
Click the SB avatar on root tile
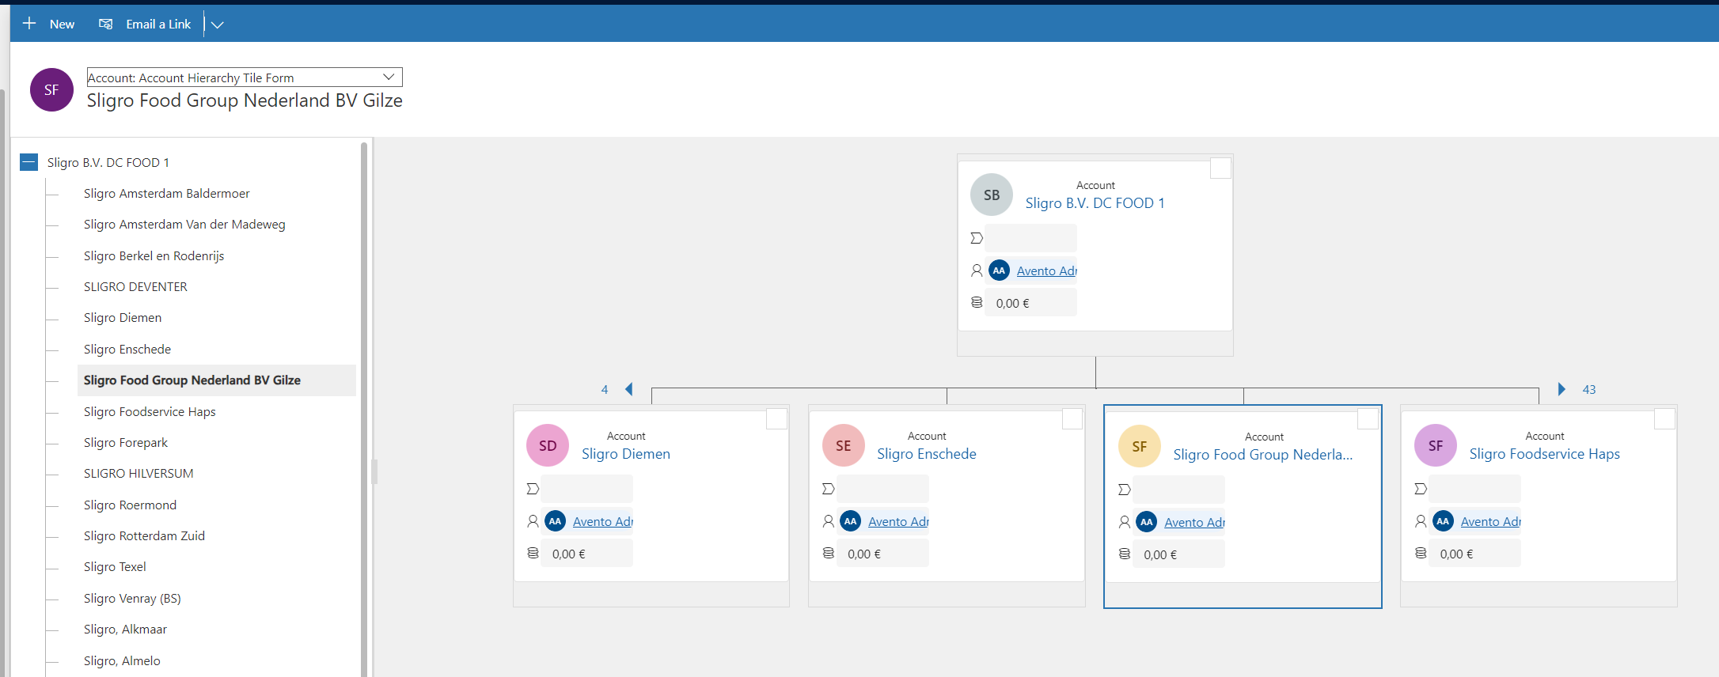pos(991,195)
